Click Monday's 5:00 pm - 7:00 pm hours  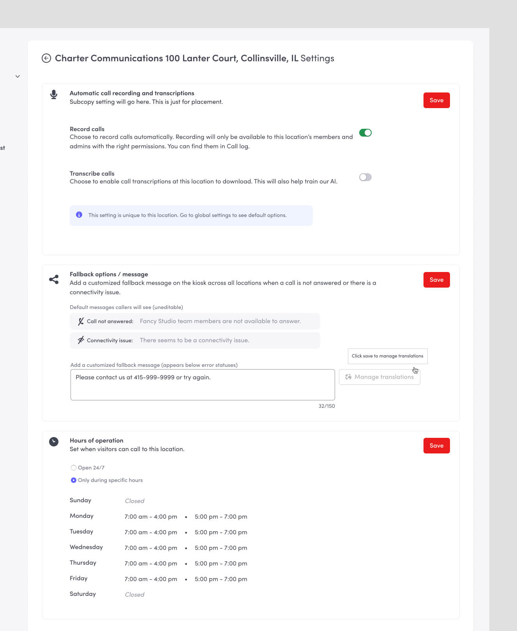[x=221, y=517]
